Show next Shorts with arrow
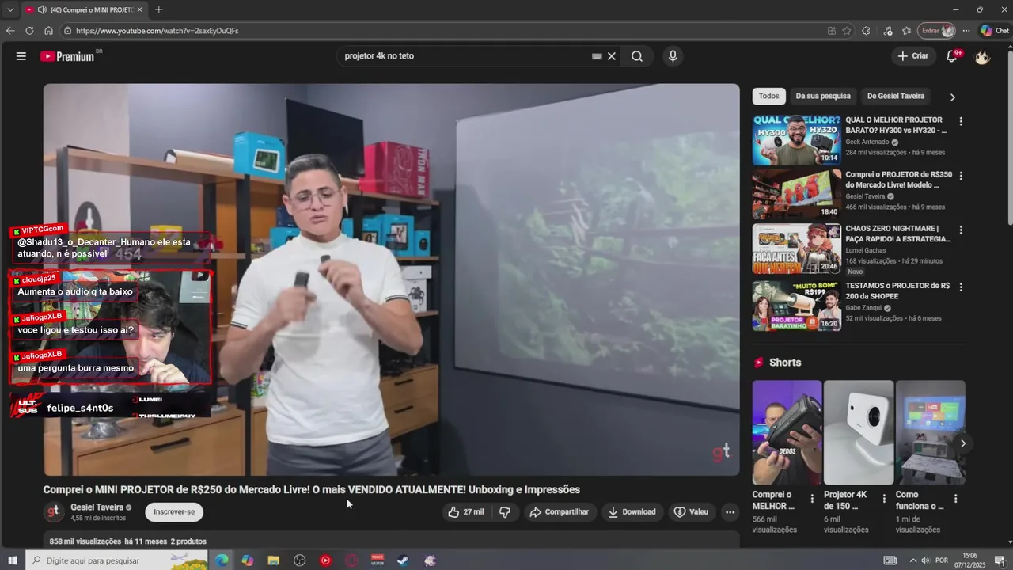Image resolution: width=1013 pixels, height=570 pixels. [962, 443]
